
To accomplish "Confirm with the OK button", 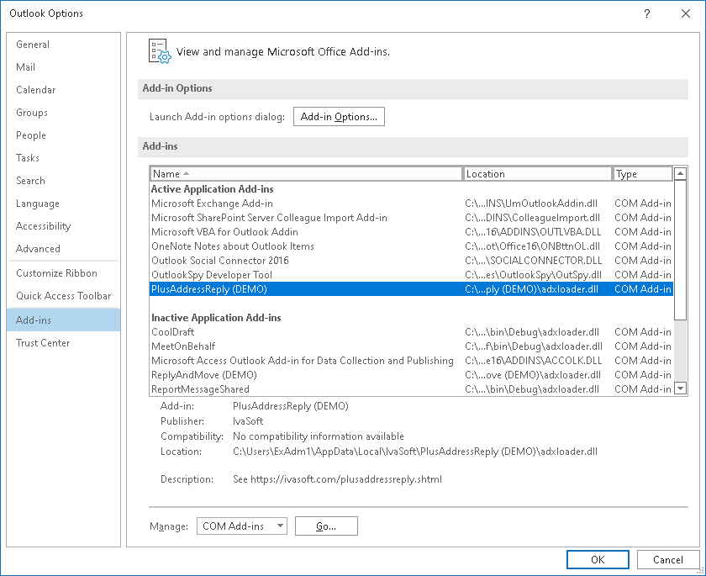I will [x=598, y=560].
